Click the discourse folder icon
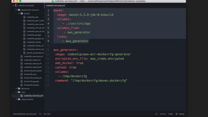 19,88
